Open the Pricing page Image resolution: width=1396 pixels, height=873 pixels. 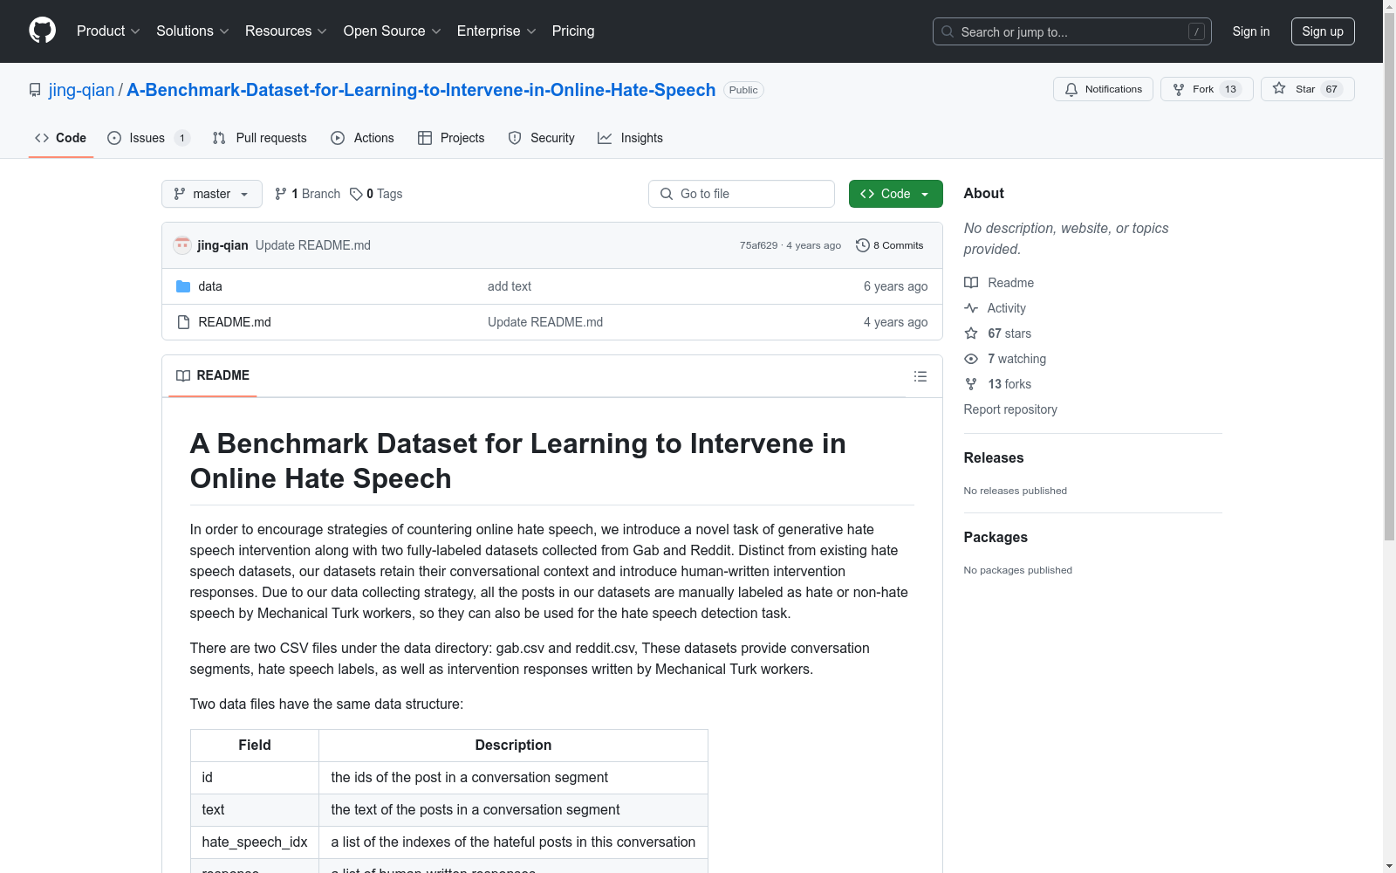pos(573,31)
